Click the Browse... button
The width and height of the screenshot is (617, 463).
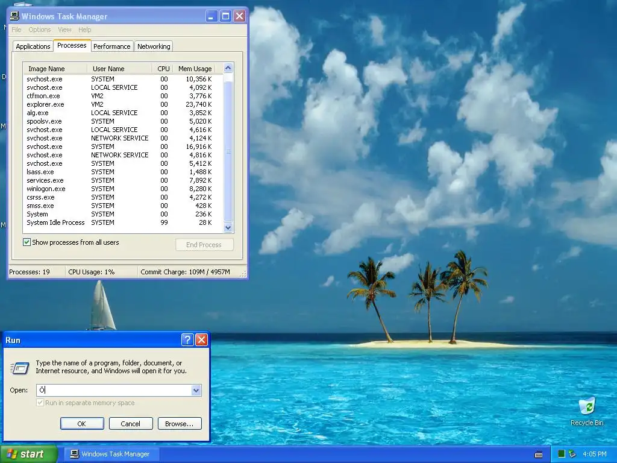(x=180, y=424)
